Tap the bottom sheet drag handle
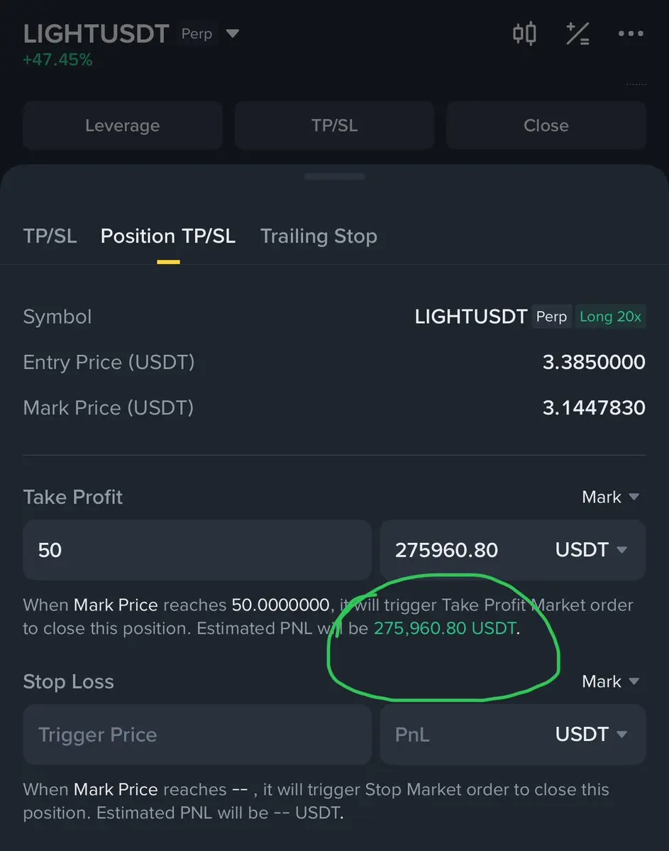669x851 pixels. (334, 177)
